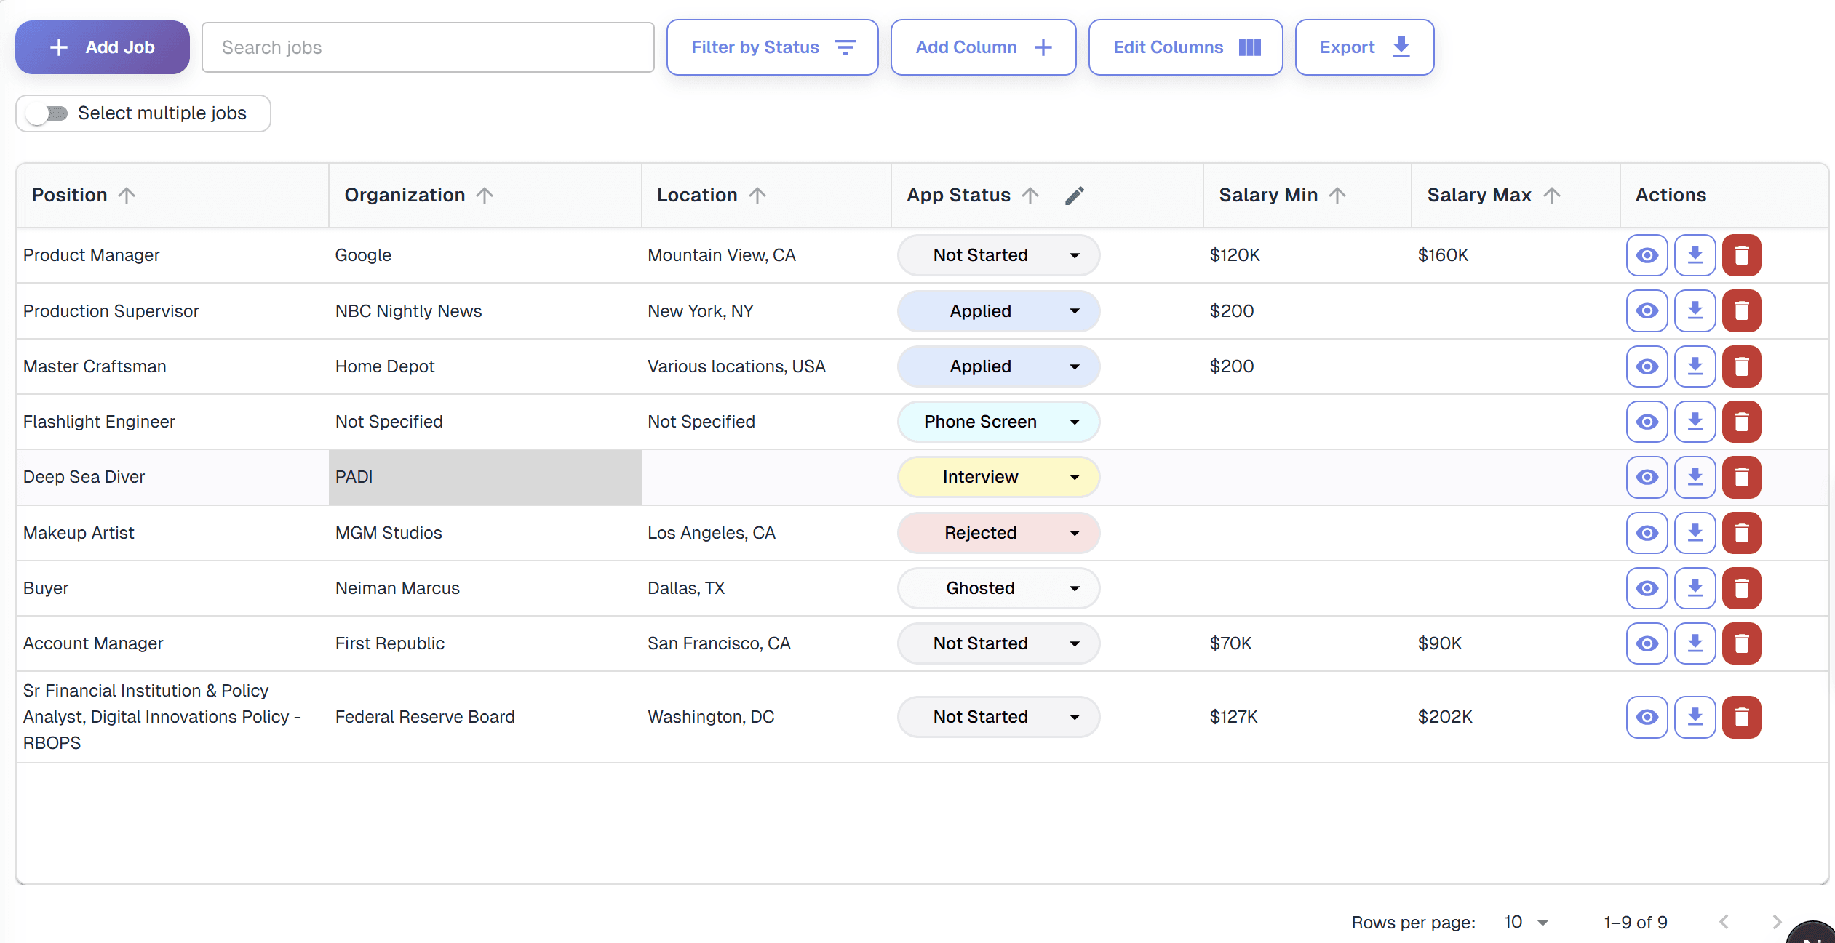Delete the Product Manager job
The width and height of the screenshot is (1835, 943).
pos(1741,255)
